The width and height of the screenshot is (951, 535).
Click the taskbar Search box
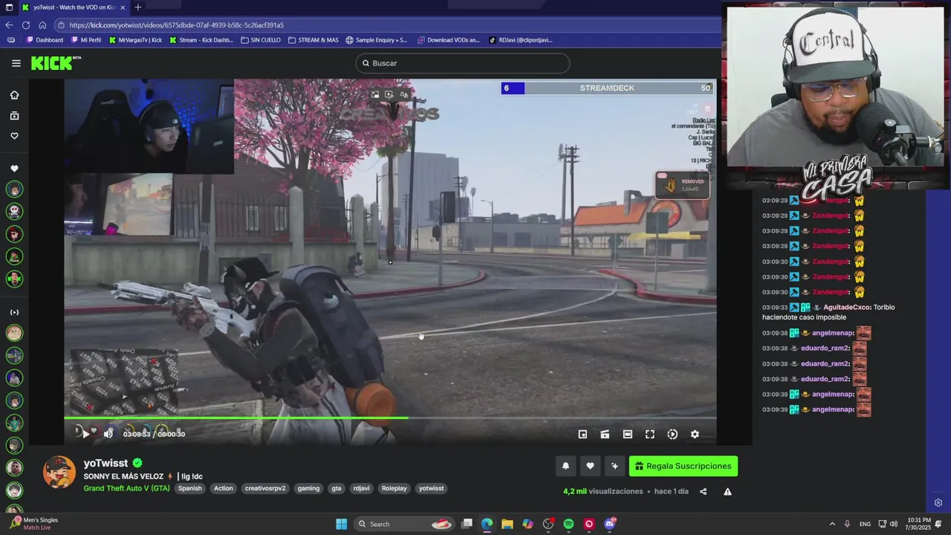[x=403, y=524]
